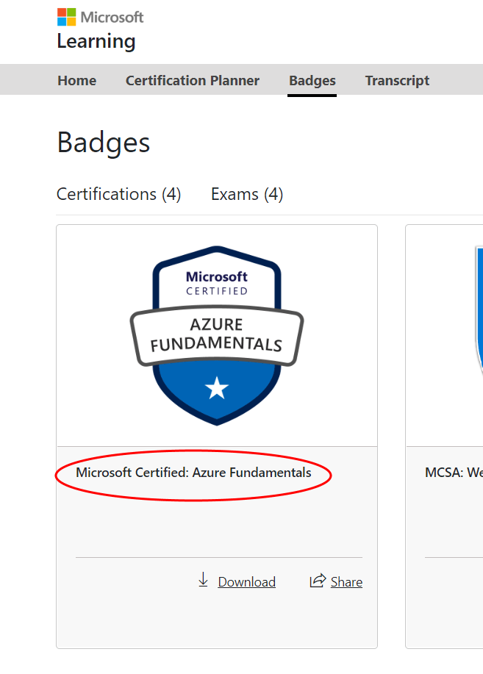
Task: Open the Home navigation tab
Action: coord(77,80)
